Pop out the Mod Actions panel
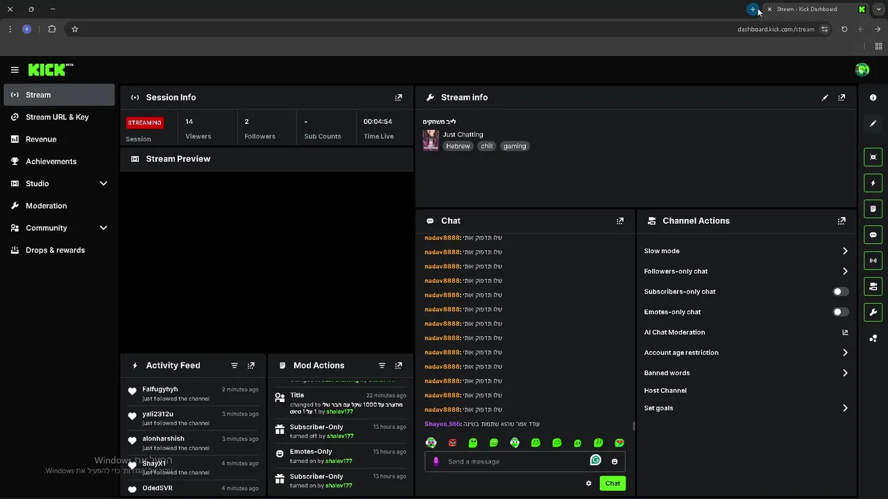Screen dimensions: 888x499 (x=398, y=365)
